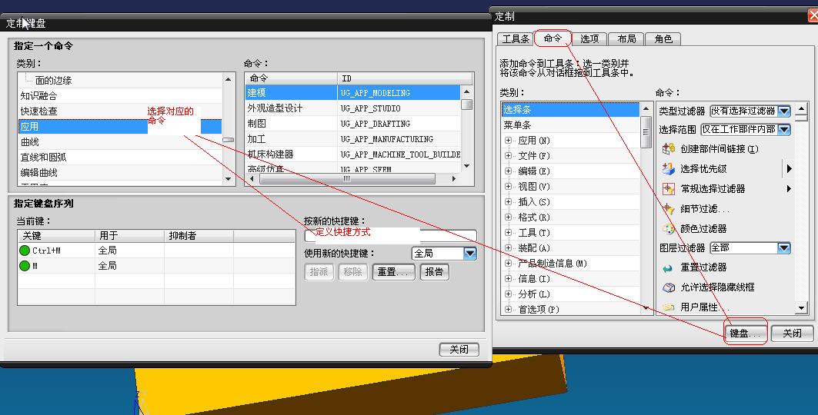Select 选择条 in 定制 category list
The image size is (818, 415).
(570, 110)
